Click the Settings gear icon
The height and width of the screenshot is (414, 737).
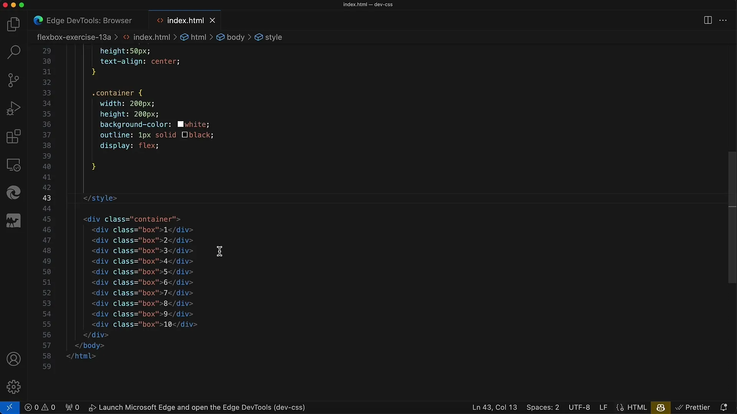coord(13,387)
